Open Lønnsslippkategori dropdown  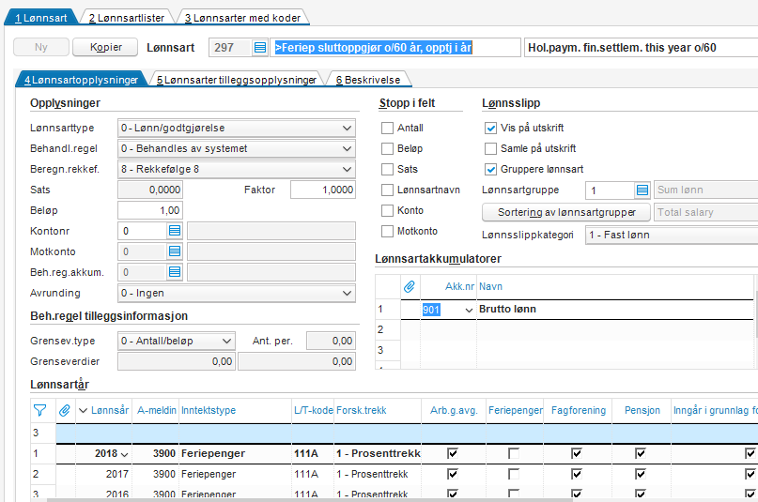pos(672,236)
